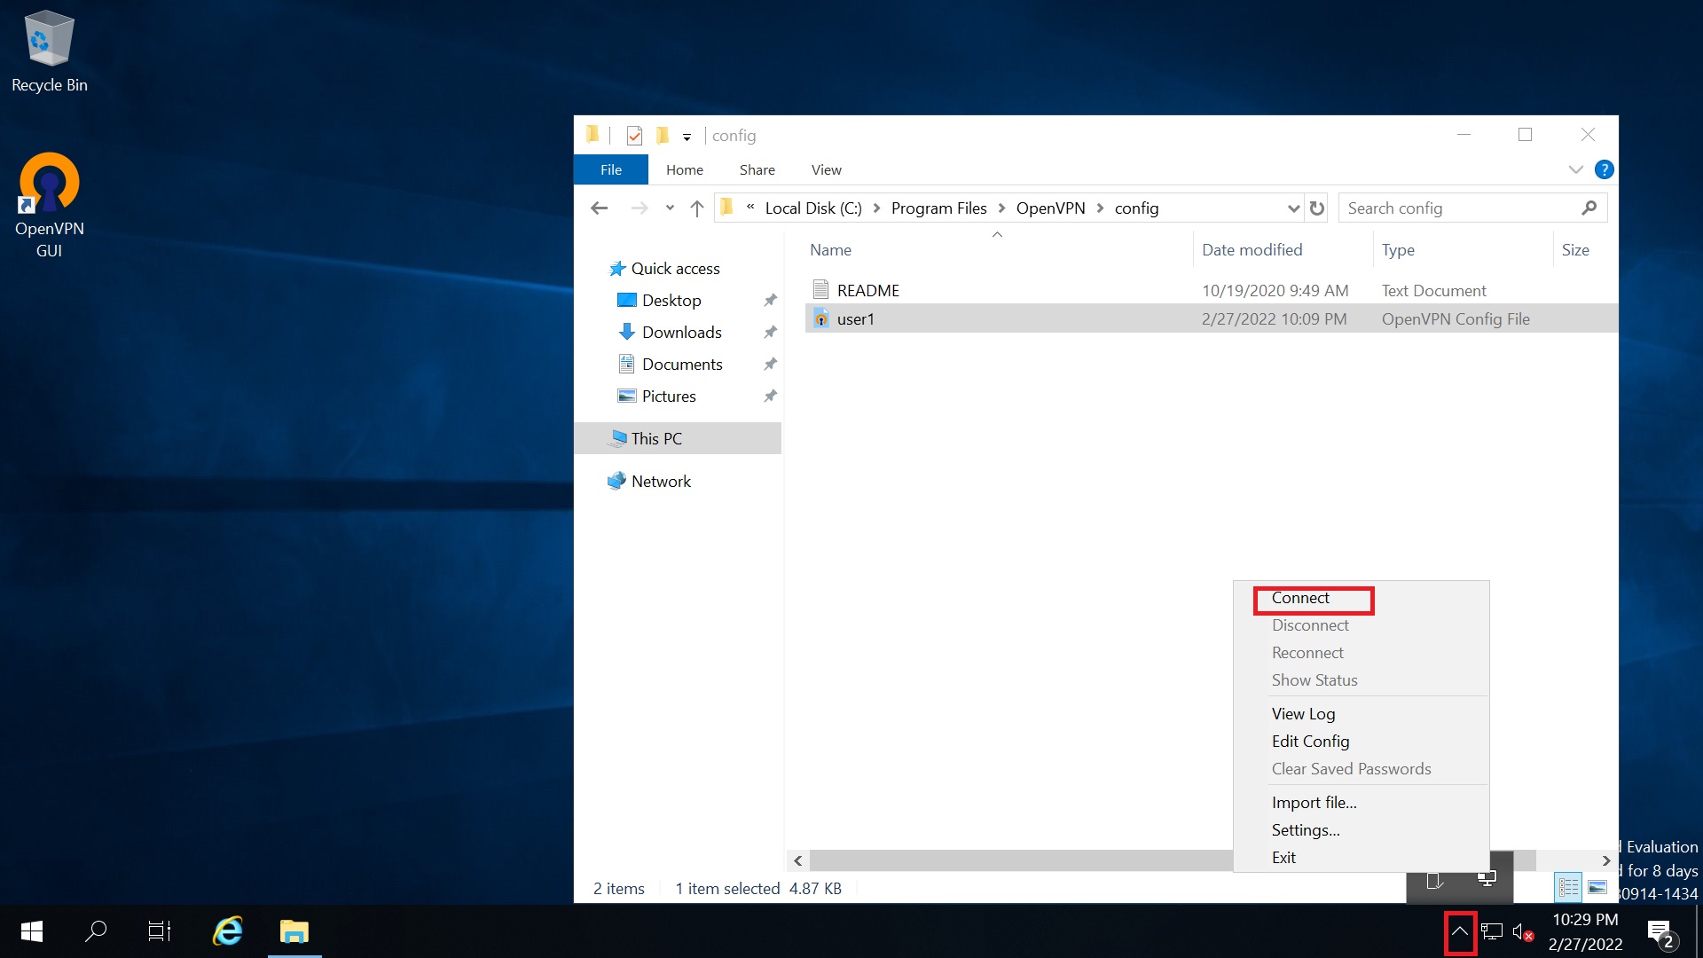Show hidden tray icons with the up chevron
The image size is (1703, 958).
[1459, 931]
